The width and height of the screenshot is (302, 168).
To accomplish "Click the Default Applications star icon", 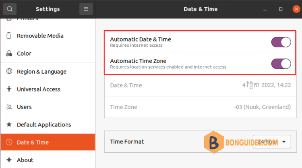I will [9, 124].
